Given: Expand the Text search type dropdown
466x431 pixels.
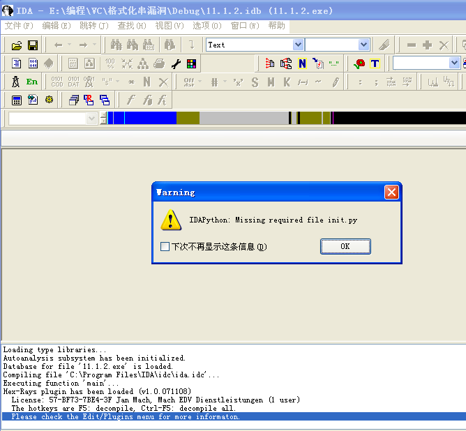Looking at the screenshot, I should [298, 45].
